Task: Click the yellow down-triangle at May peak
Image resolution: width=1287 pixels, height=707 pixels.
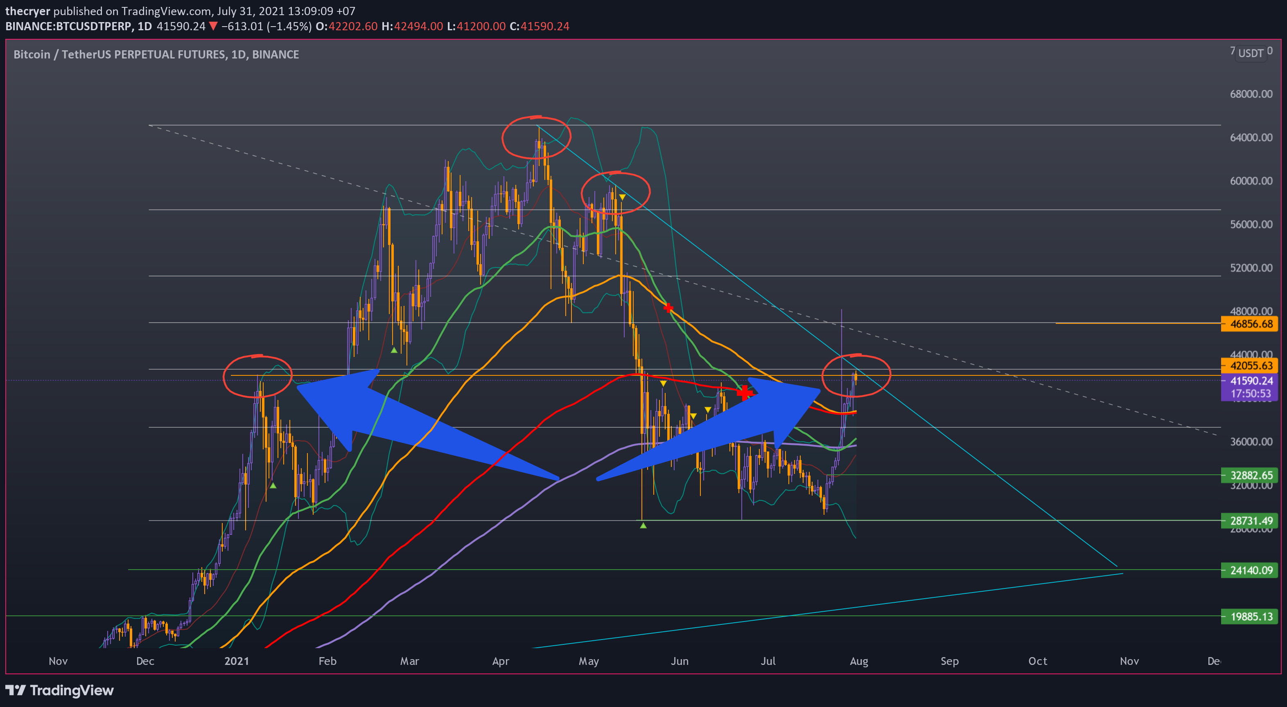Action: [622, 198]
